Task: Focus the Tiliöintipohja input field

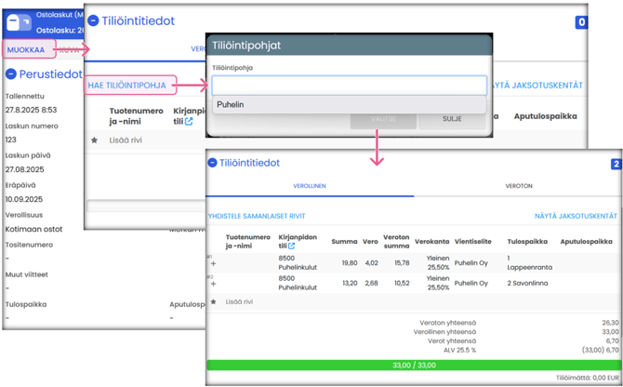Action: click(x=349, y=86)
